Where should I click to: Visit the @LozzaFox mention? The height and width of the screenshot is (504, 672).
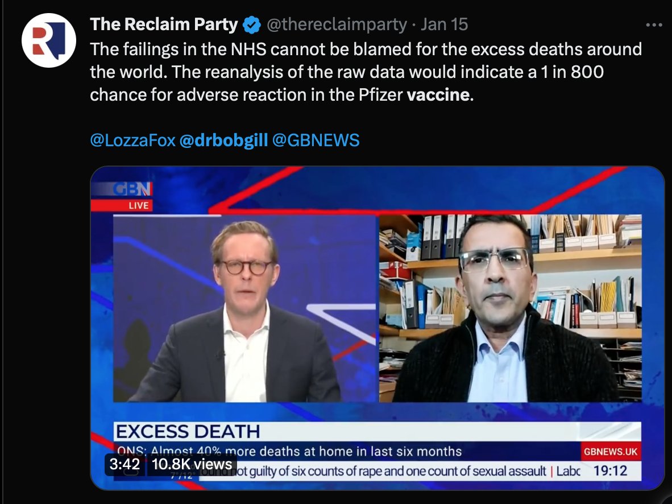(133, 141)
